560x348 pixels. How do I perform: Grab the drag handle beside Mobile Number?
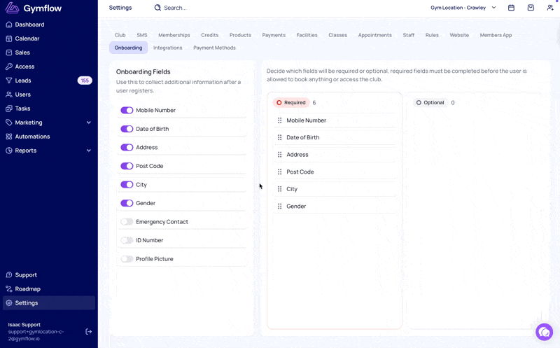pos(280,120)
